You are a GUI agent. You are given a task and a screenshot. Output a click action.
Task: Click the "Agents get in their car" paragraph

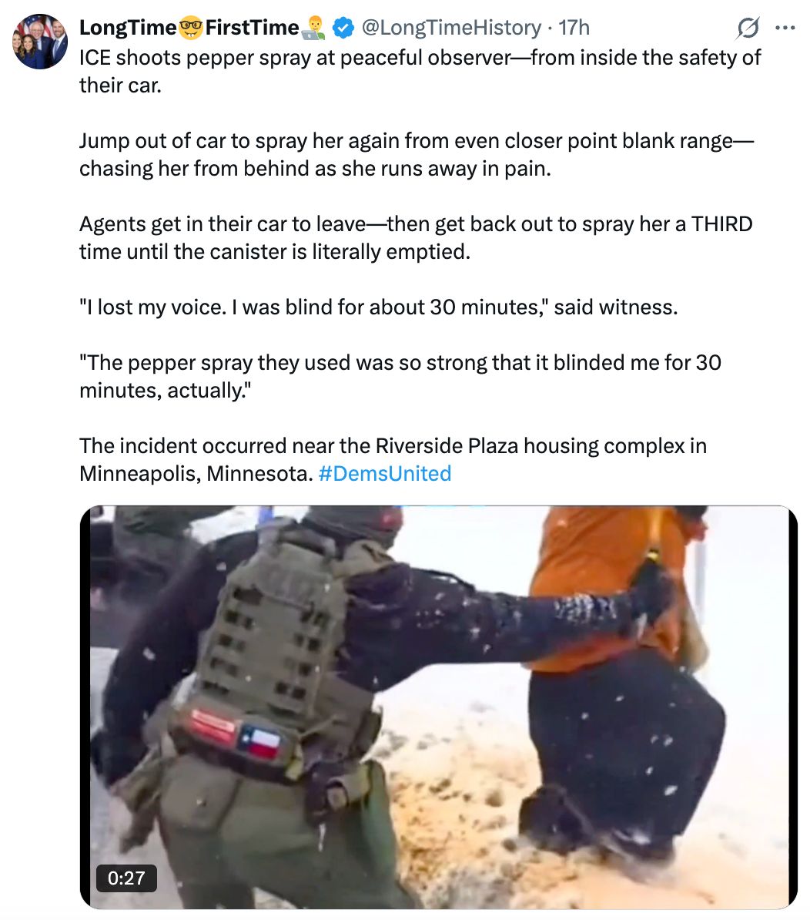click(416, 238)
